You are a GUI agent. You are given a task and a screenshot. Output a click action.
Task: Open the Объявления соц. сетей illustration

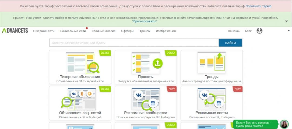78,99
